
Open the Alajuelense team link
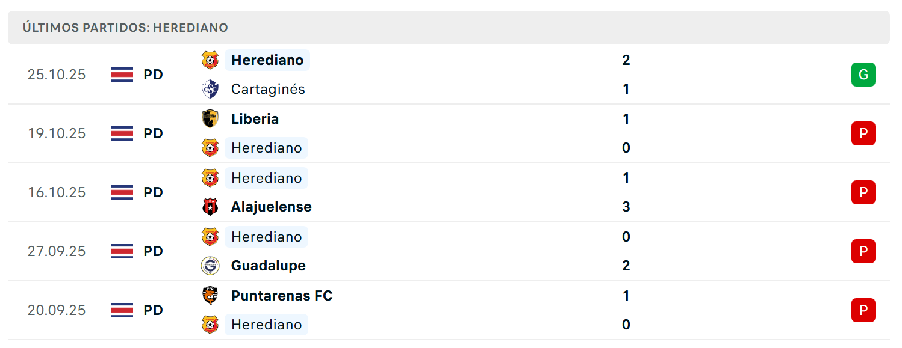tap(271, 207)
